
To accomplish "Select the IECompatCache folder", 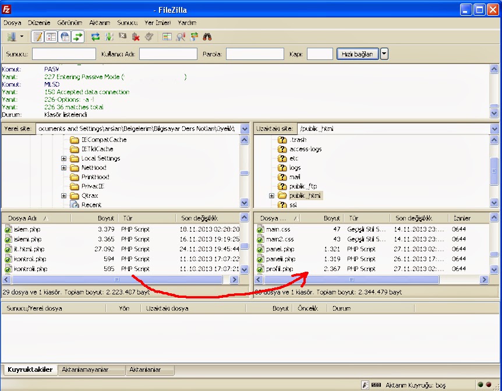I will tap(104, 140).
